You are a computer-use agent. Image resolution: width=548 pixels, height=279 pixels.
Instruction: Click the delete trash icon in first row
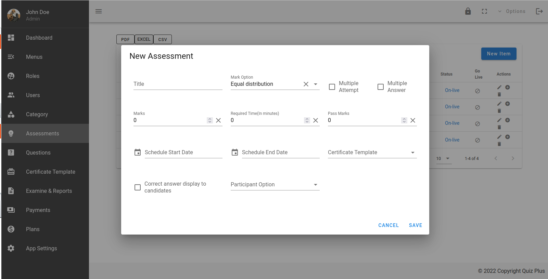pyautogui.click(x=499, y=94)
